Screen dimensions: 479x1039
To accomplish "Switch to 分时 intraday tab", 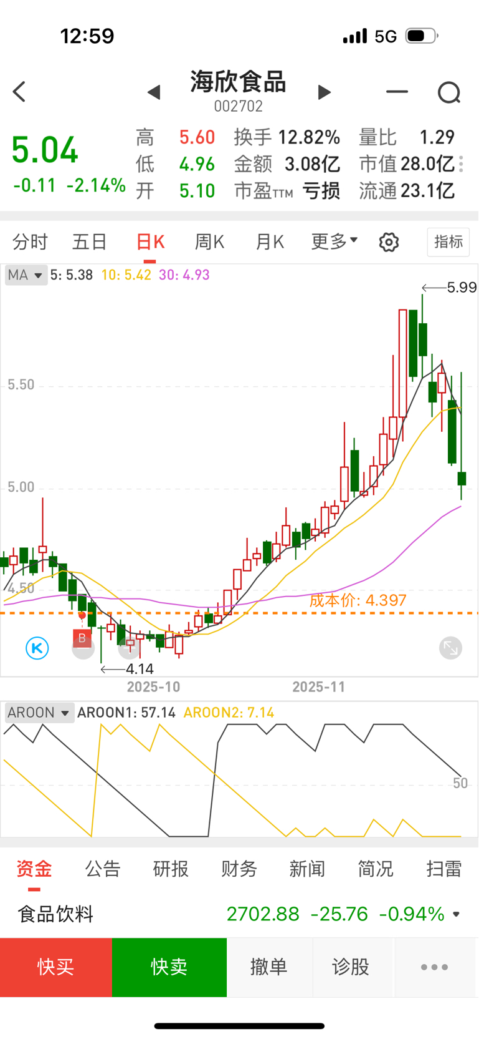I will [x=30, y=242].
